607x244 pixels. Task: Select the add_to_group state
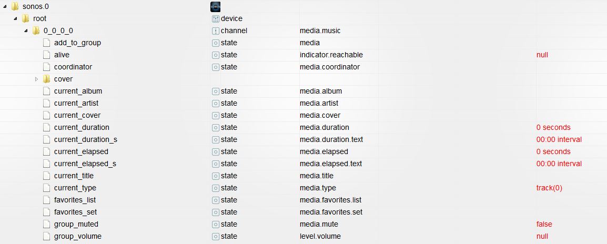(x=77, y=43)
